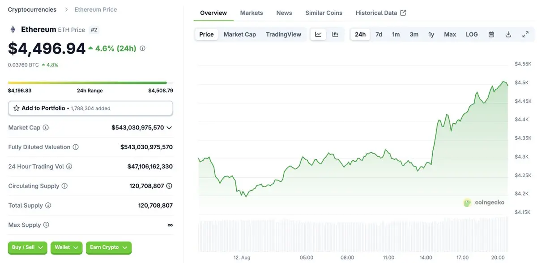
Task: Click the 24h range progress bar
Action: [x=90, y=83]
